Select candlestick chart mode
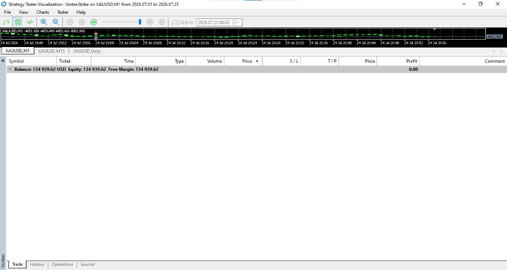This screenshot has width=507, height=270. click(18, 22)
